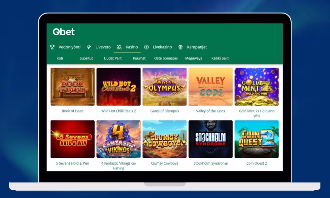Go to Livekasino
Viewport: 330px width, 198px height.
(162, 47)
